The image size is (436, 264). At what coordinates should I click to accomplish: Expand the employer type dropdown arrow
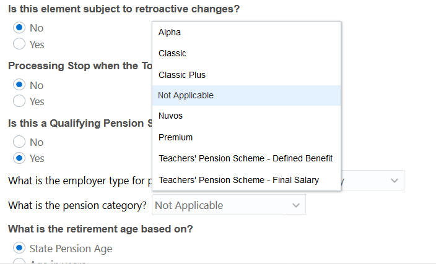395,181
